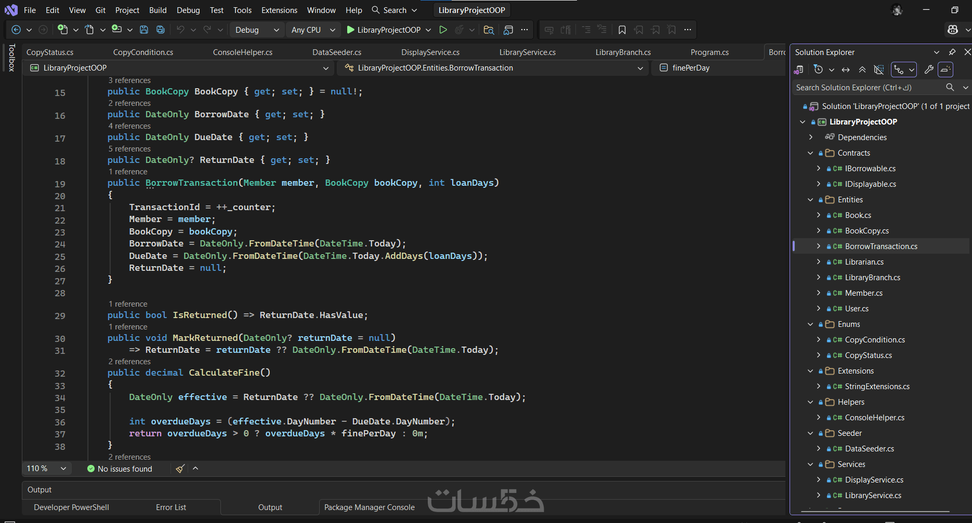Image resolution: width=972 pixels, height=523 pixels.
Task: Go to the previous bookmark icon
Action: 639,30
